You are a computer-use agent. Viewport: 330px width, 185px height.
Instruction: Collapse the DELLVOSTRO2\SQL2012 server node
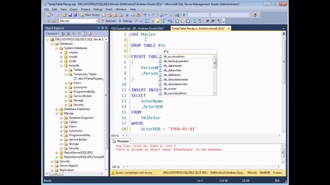pyautogui.click(x=47, y=40)
